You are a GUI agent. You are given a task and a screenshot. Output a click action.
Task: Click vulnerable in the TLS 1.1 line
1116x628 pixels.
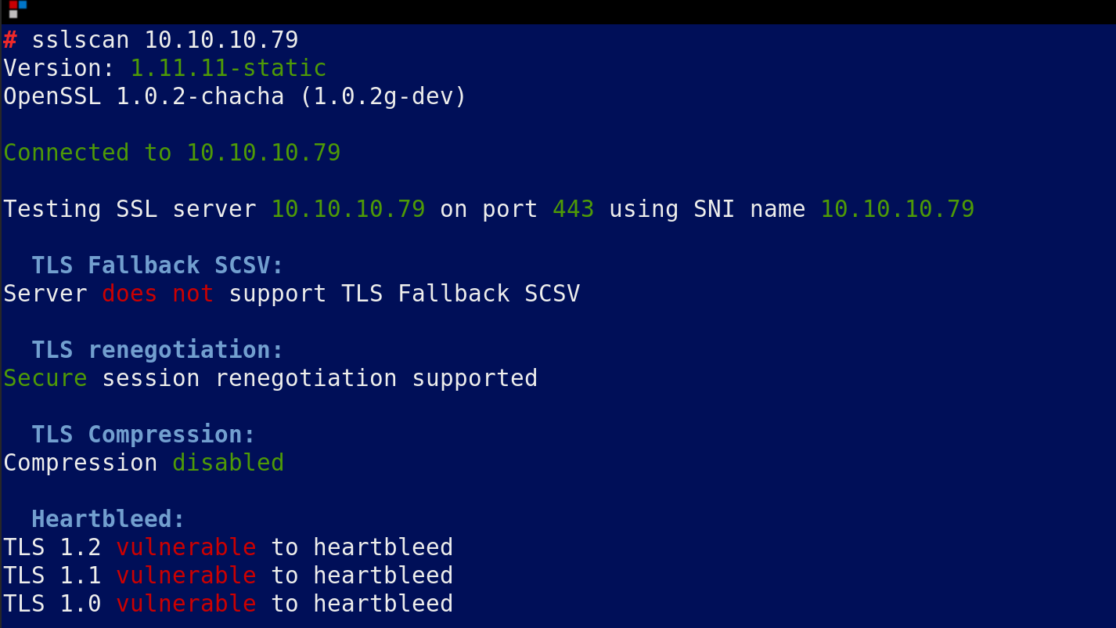click(x=186, y=576)
